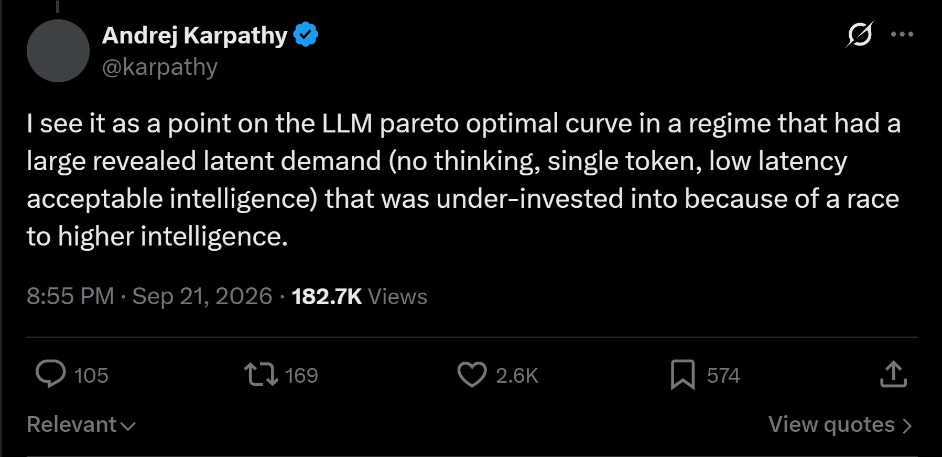Like the tweet with the heart icon
This screenshot has width=942, height=457.
pos(472,375)
